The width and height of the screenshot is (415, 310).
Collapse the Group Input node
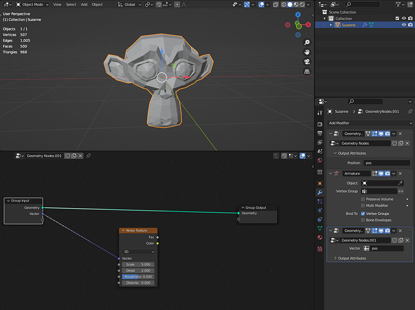click(x=8, y=201)
